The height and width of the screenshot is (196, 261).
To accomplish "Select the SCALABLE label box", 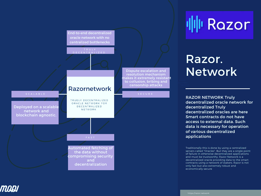I will point(35,94).
